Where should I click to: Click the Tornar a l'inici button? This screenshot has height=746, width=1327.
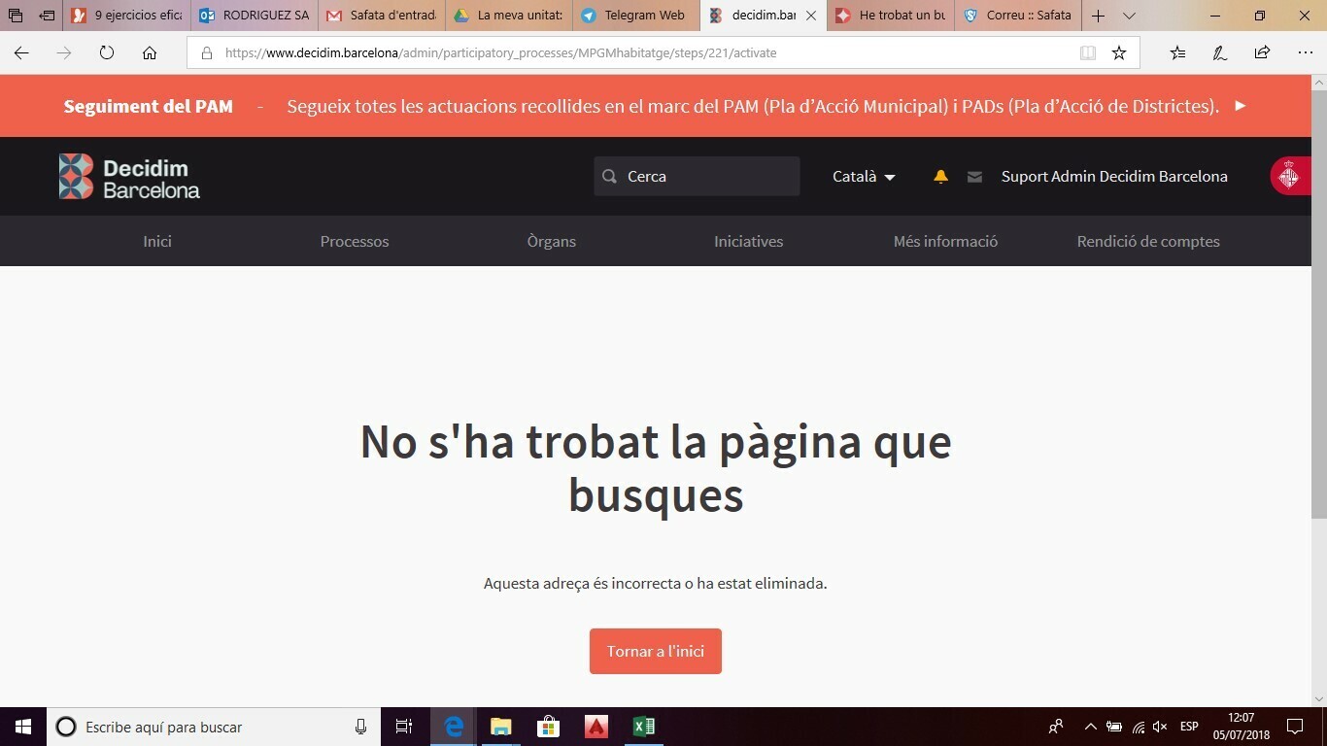(656, 651)
